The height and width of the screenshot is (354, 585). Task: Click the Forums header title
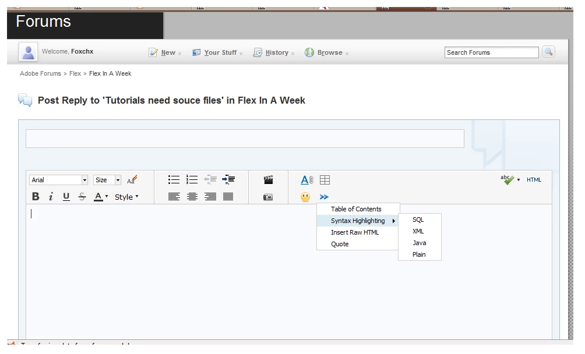pos(43,21)
